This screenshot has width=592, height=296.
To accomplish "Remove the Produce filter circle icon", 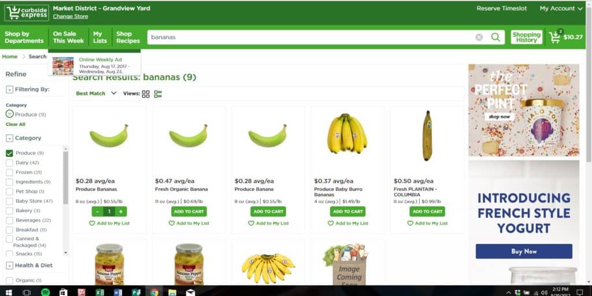I will point(10,114).
